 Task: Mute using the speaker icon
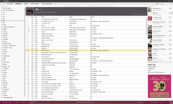[16, 102]
